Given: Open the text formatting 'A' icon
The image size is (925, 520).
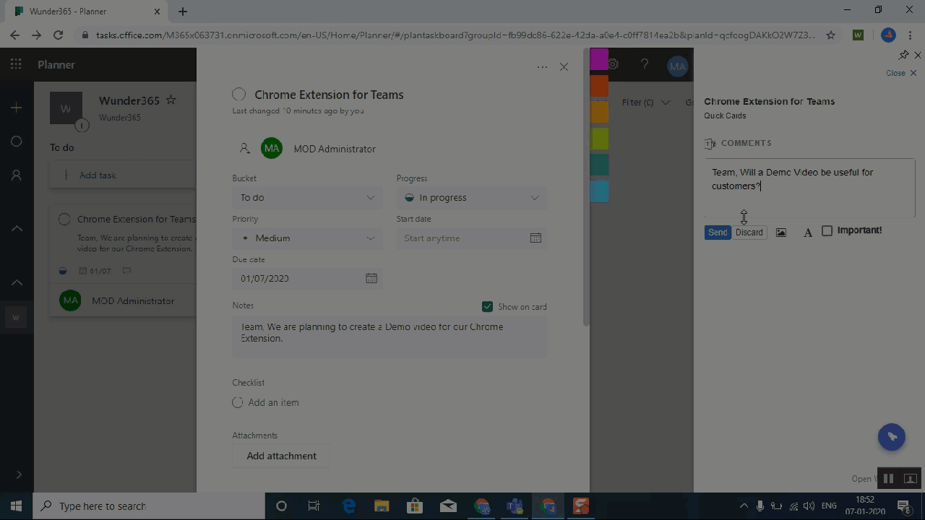Looking at the screenshot, I should [x=808, y=233].
